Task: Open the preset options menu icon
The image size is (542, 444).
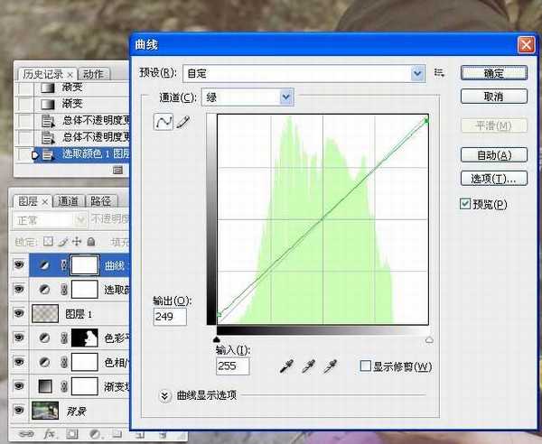Action: [x=440, y=73]
